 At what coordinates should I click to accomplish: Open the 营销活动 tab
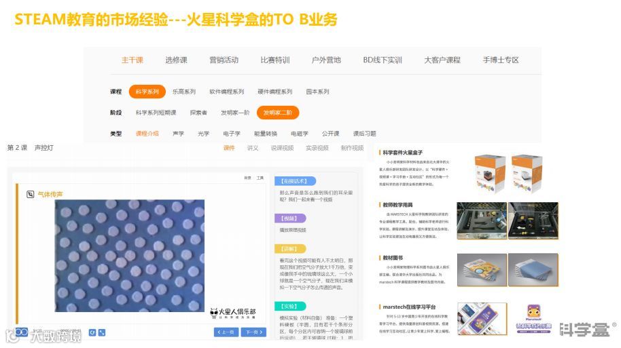coord(224,60)
